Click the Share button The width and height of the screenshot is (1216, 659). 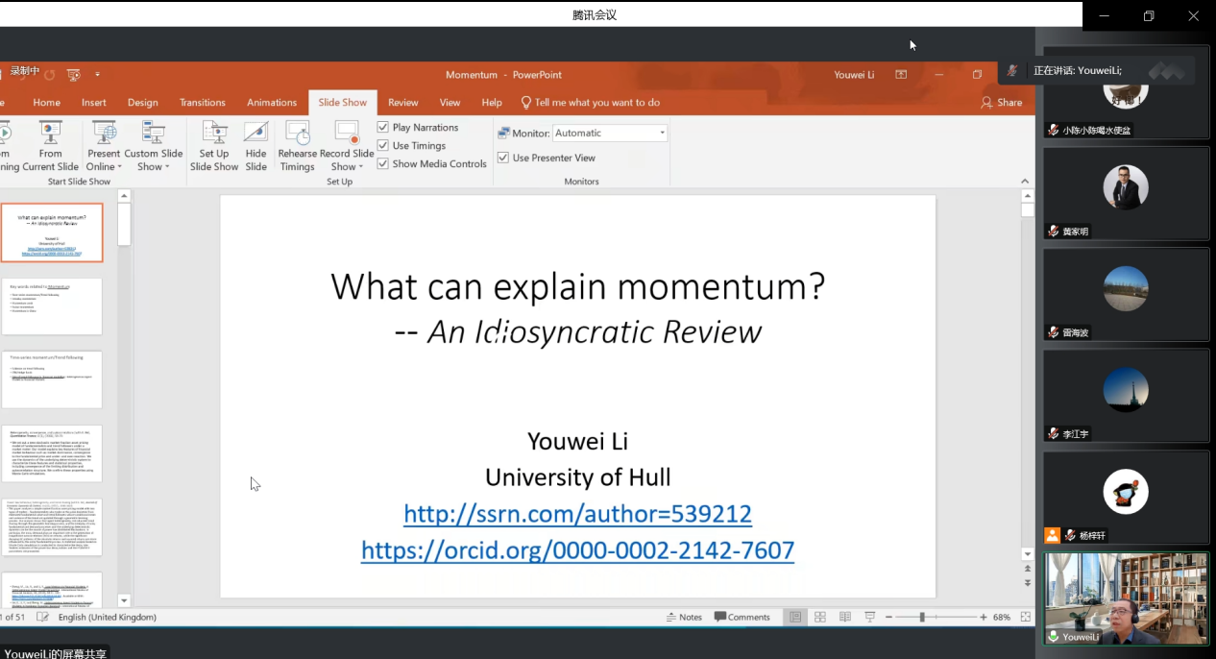1002,103
